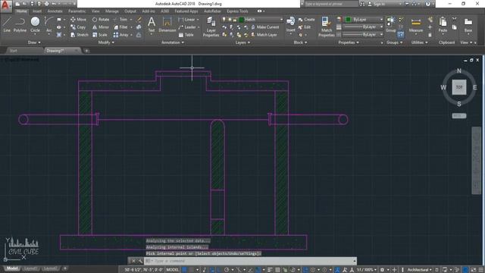
Task: Open the Home ribbon tab
Action: [x=21, y=11]
